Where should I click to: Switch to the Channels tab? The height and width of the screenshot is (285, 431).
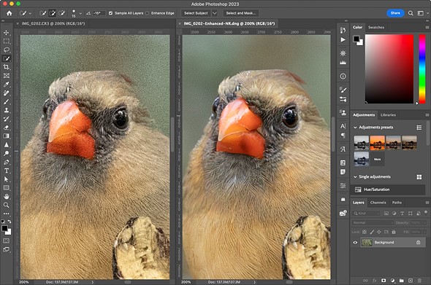[378, 203]
